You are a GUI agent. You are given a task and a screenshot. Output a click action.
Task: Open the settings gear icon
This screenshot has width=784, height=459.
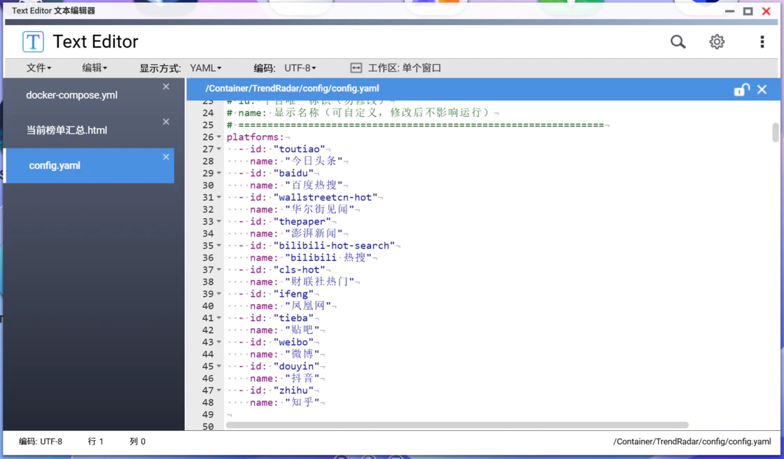(717, 41)
